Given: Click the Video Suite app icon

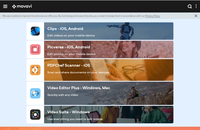Looking at the screenshot, I should coord(35,114).
